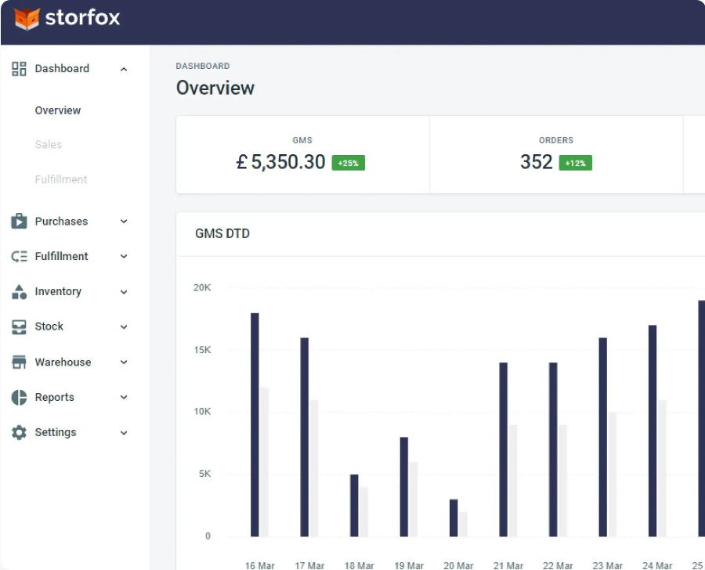Image resolution: width=705 pixels, height=570 pixels.
Task: Click the Fulfillment list icon
Action: click(20, 257)
